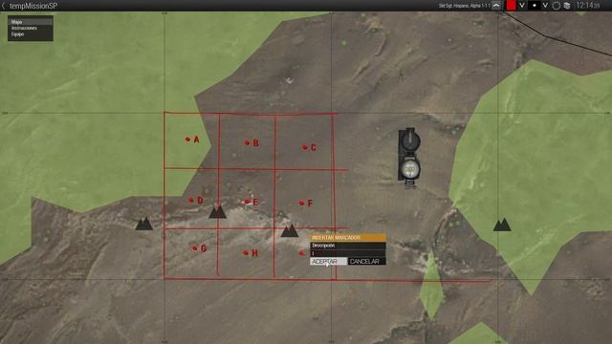Toggle the map textures layers icon
The width and height of the screenshot is (612, 344).
pyautogui.click(x=567, y=6)
